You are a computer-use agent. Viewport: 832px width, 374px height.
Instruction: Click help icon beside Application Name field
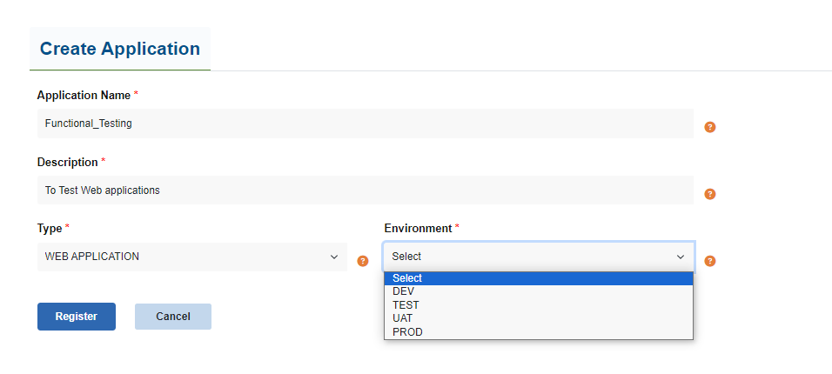709,127
